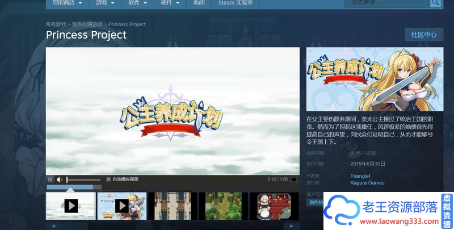Image resolution: width=454 pixels, height=230 pixels.
Task: Select forest map screenshot thumbnail
Action: tap(224, 206)
